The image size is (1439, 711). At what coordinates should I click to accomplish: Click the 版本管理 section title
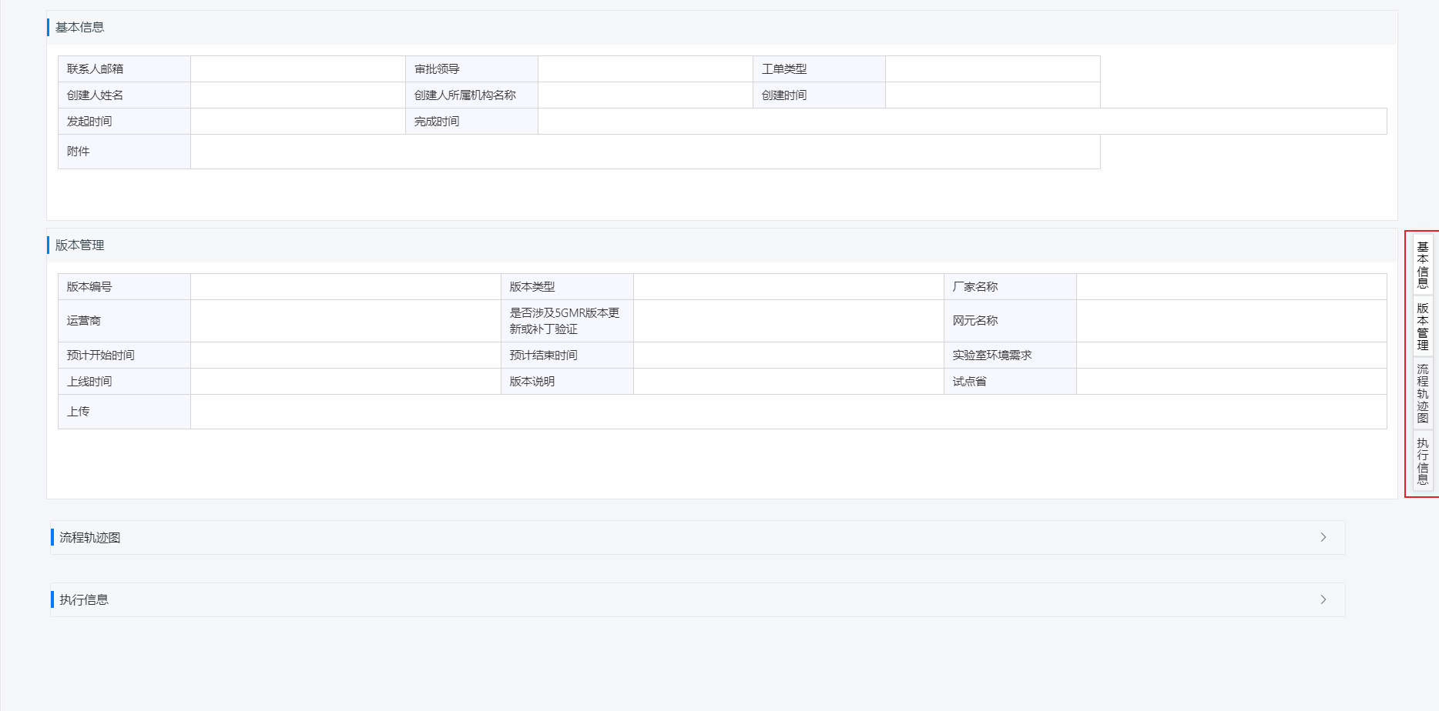(79, 245)
